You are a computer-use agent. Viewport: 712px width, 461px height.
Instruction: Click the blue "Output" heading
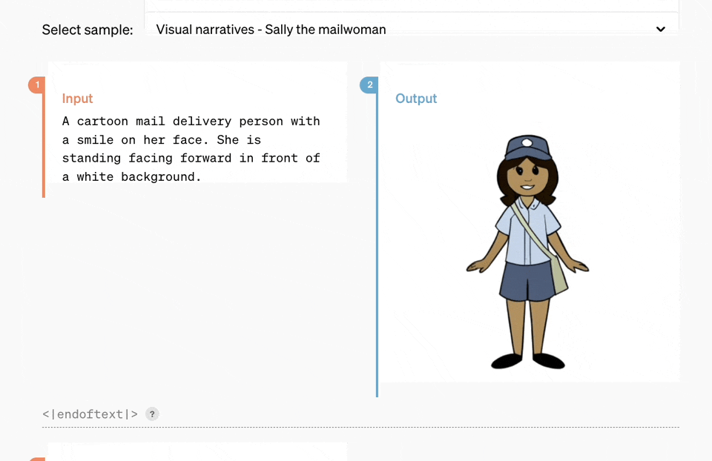click(416, 99)
